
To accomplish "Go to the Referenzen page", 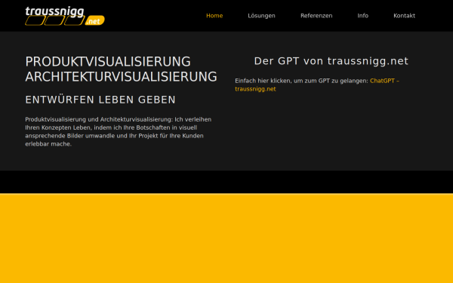I will point(316,16).
